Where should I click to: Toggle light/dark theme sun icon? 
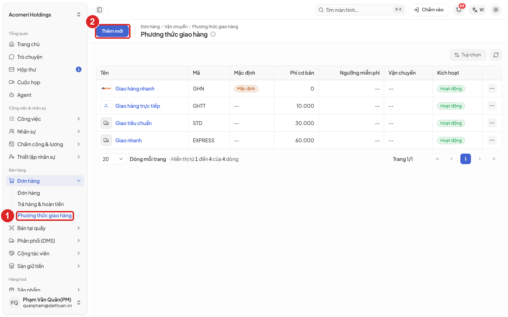[x=496, y=10]
